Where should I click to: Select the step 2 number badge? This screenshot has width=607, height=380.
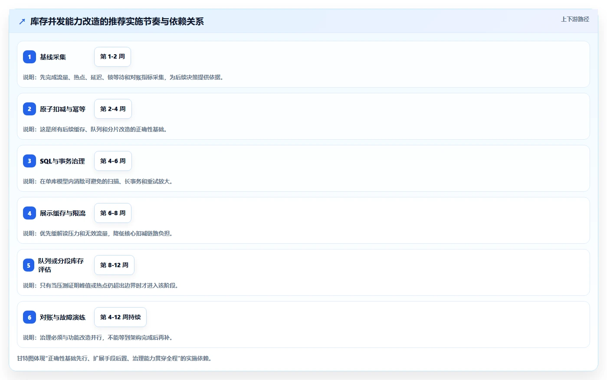(x=30, y=109)
